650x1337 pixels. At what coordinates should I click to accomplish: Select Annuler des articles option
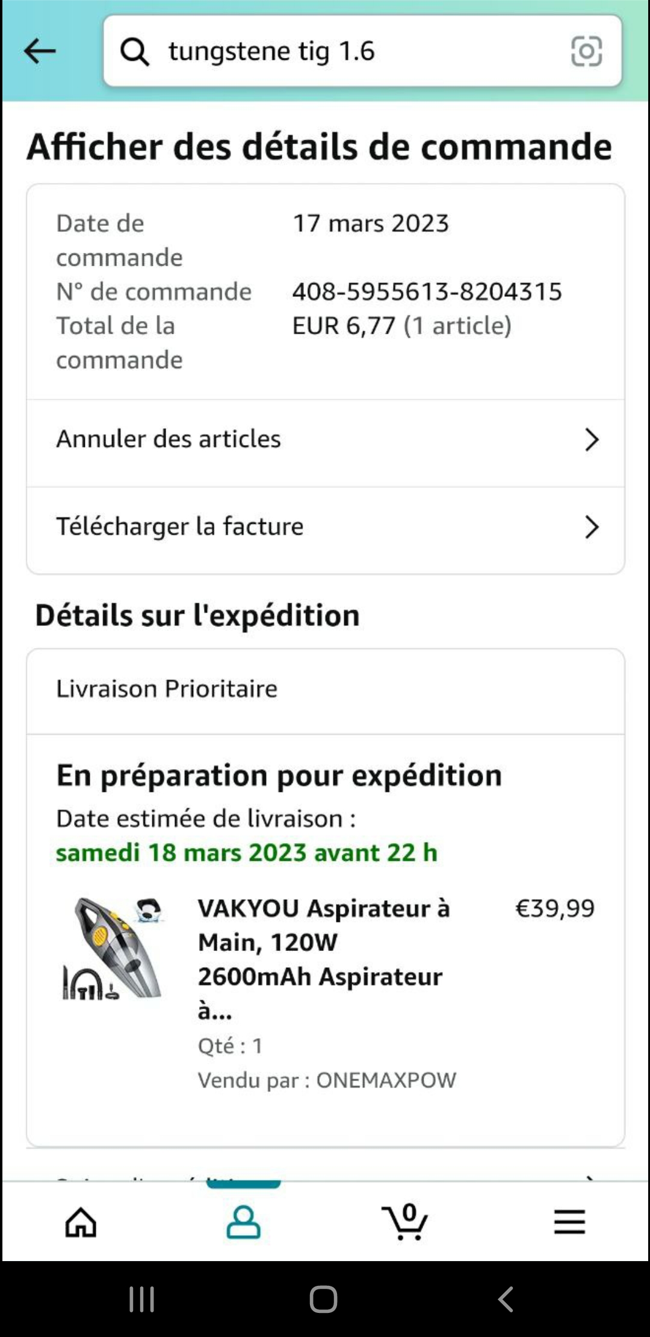point(169,439)
